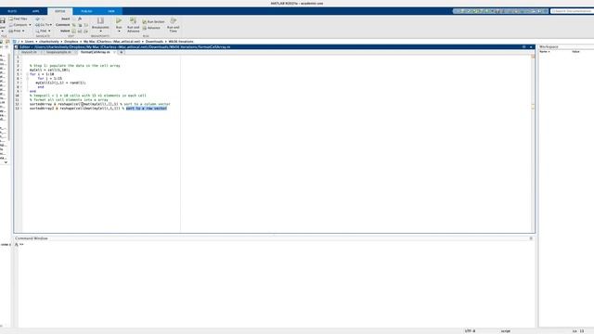Open the Find dropdown arrow
Screen dimensions: 594x334
49,31
